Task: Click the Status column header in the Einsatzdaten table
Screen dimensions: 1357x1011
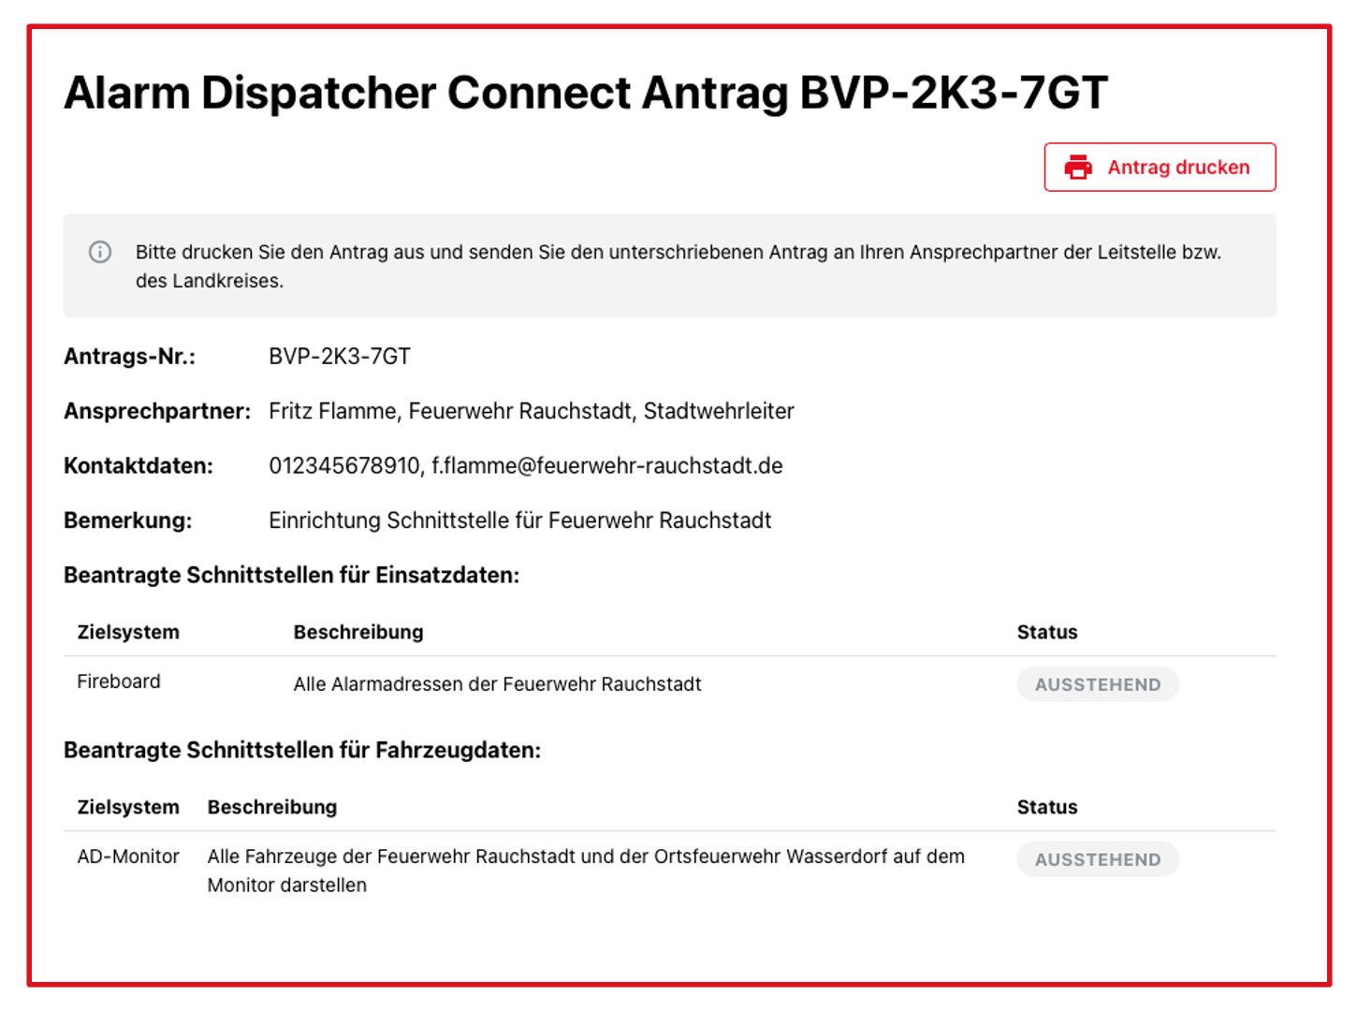Action: click(1046, 632)
